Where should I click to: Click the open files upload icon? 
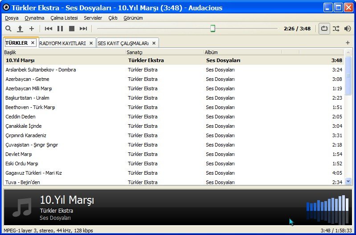tap(20, 29)
